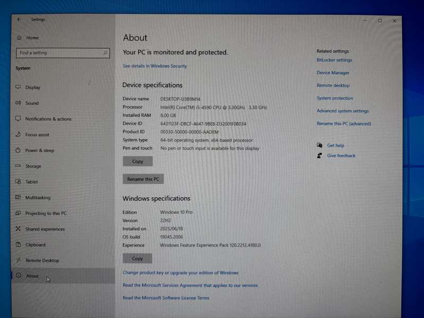This screenshot has width=424, height=318.
Task: Click Change product key or upgrade edition link
Action: (x=181, y=272)
